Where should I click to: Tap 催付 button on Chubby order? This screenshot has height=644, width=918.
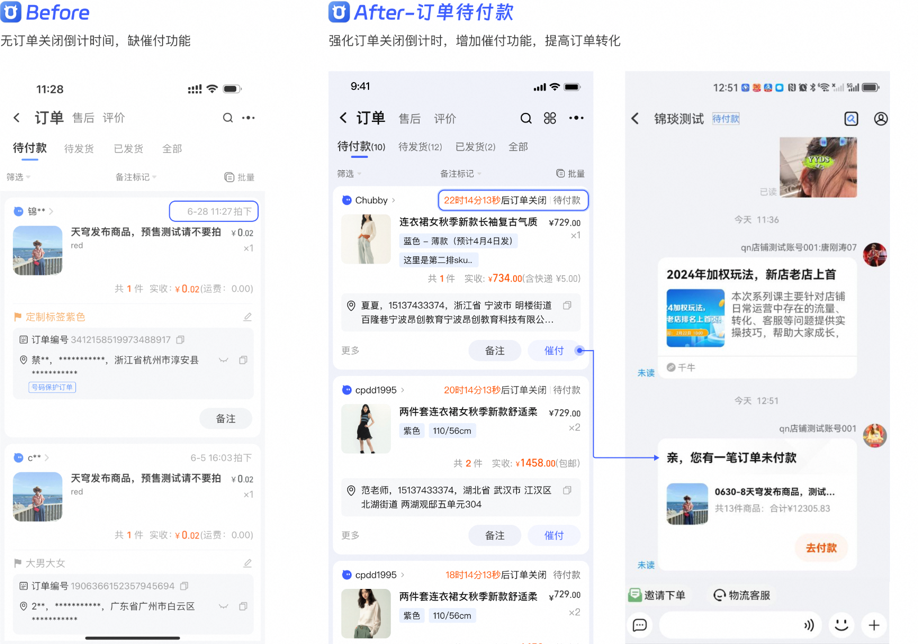tap(554, 351)
